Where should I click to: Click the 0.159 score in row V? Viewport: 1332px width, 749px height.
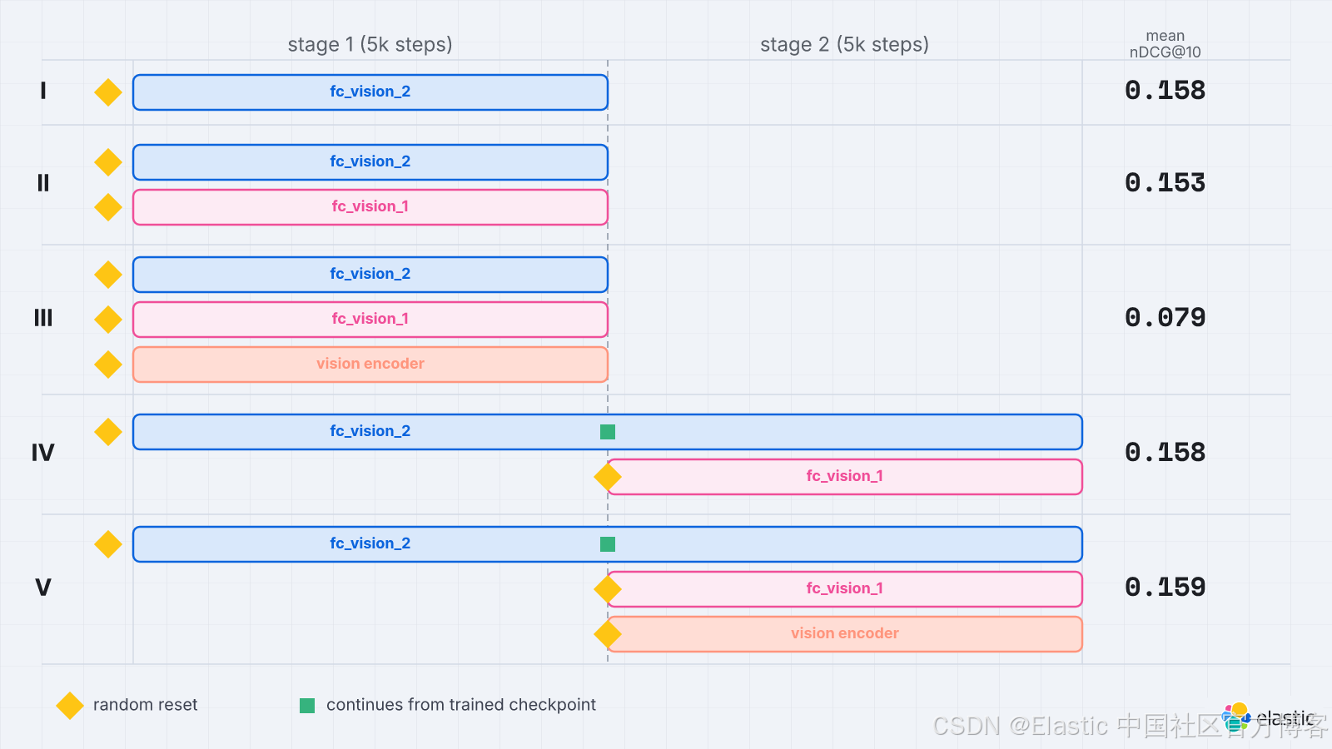[x=1165, y=587]
